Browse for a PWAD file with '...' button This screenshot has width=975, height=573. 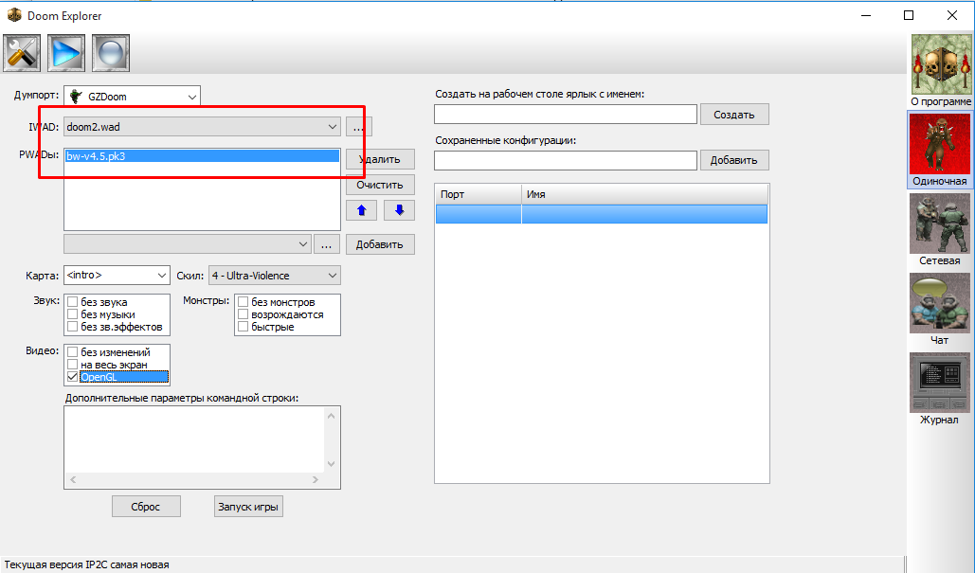327,244
